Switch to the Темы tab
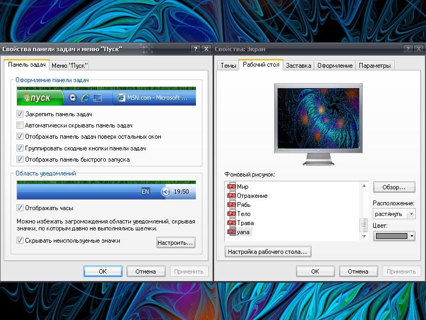The width and height of the screenshot is (426, 320). pyautogui.click(x=228, y=66)
